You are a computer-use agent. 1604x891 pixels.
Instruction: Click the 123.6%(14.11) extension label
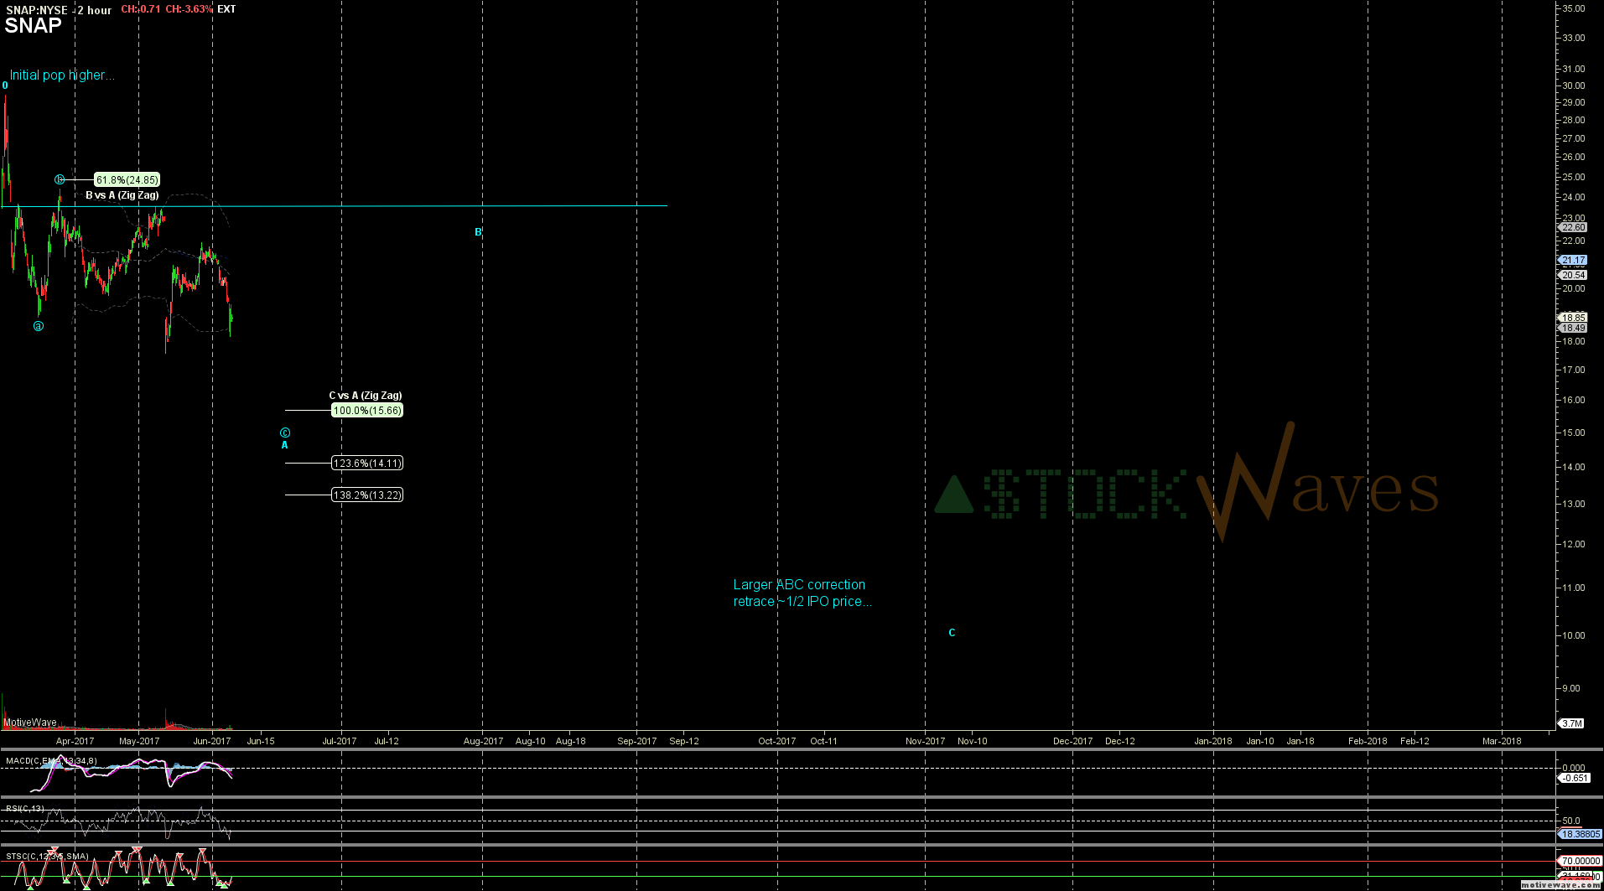367,464
